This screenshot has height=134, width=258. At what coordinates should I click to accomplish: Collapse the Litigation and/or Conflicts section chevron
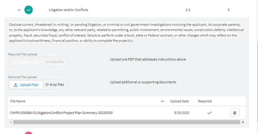click(x=19, y=10)
